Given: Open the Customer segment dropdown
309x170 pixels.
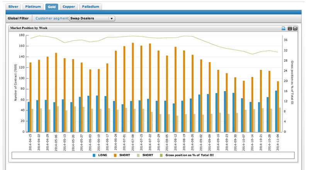Looking at the screenshot, I should click(x=92, y=18).
